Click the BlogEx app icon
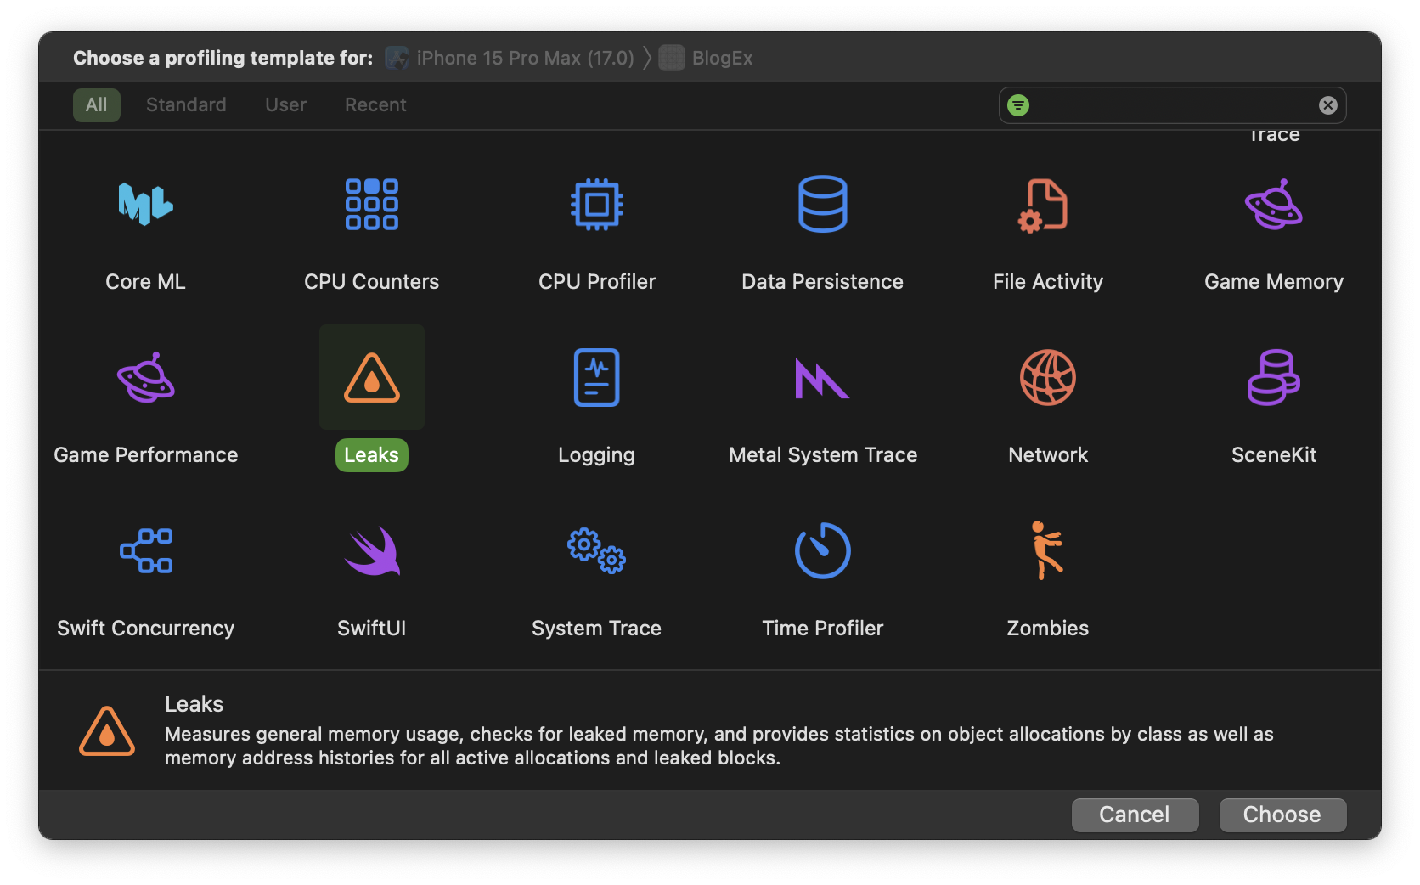Viewport: 1420px width, 885px height. (672, 58)
